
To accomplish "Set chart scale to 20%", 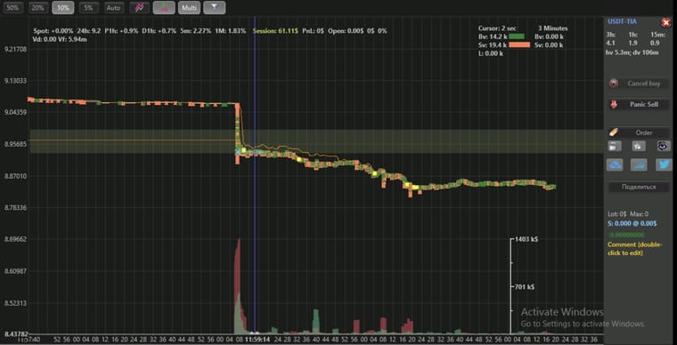I will click(x=38, y=8).
